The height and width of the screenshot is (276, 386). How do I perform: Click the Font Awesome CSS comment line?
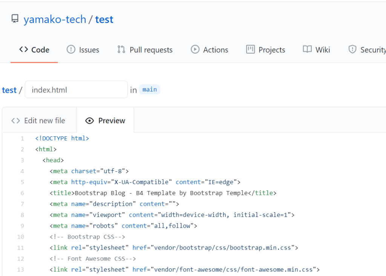93,259
